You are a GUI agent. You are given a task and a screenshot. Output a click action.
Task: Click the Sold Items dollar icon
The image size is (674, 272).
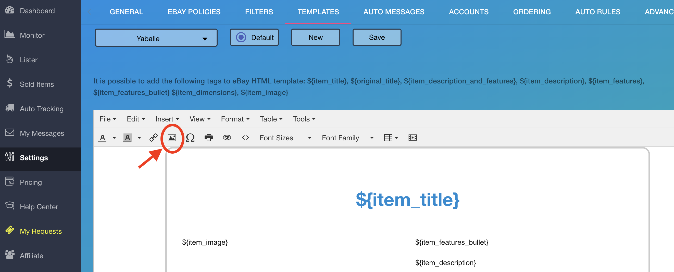(10, 83)
